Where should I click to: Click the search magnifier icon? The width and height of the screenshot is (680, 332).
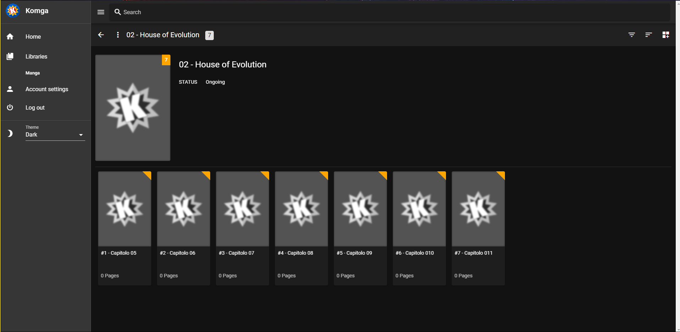pos(118,12)
